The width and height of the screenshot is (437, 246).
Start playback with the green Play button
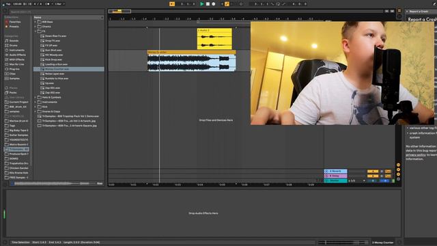[202, 4]
